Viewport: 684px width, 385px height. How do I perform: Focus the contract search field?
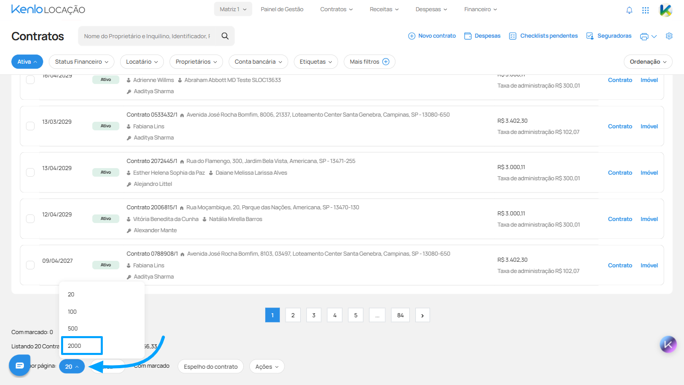(148, 36)
